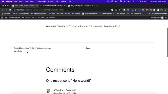Click the site info icon in the address bar
The height and width of the screenshot is (94, 168).
coord(15,10)
